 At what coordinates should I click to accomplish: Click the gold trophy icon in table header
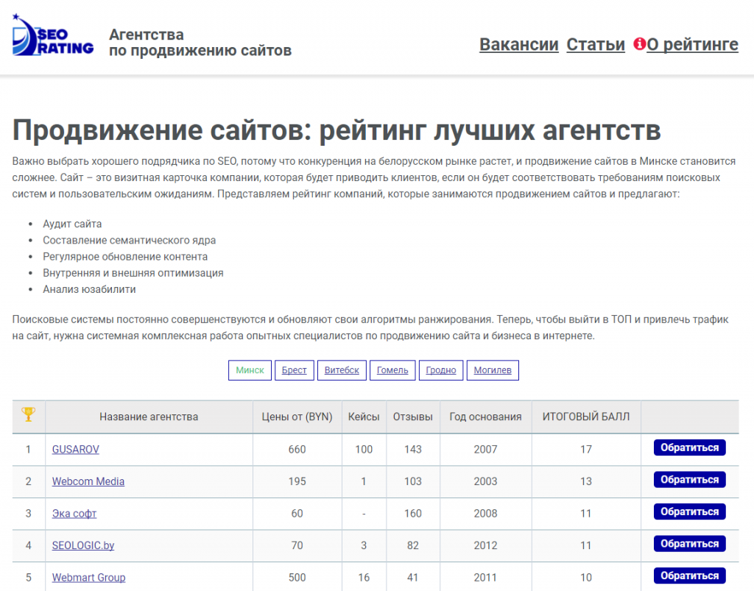(29, 414)
